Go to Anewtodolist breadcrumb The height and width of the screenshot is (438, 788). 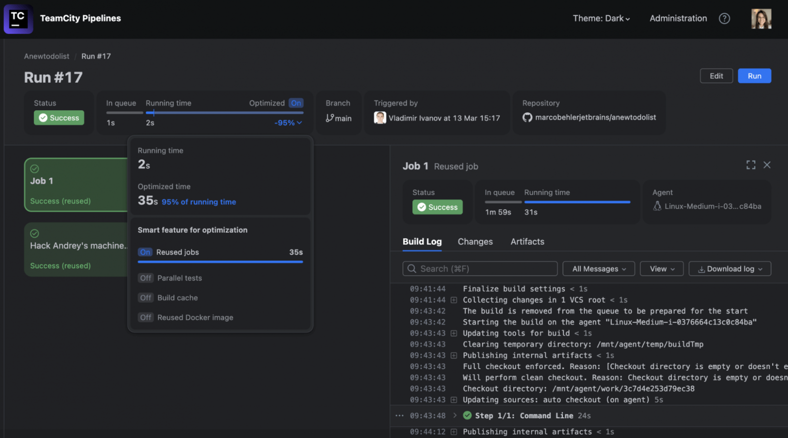tap(47, 56)
